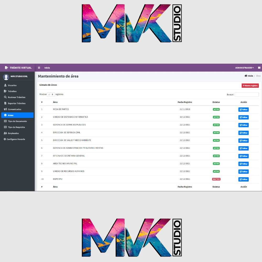Click the home icon in the breadcrumb
The height and width of the screenshot is (262, 262).
click(x=246, y=76)
